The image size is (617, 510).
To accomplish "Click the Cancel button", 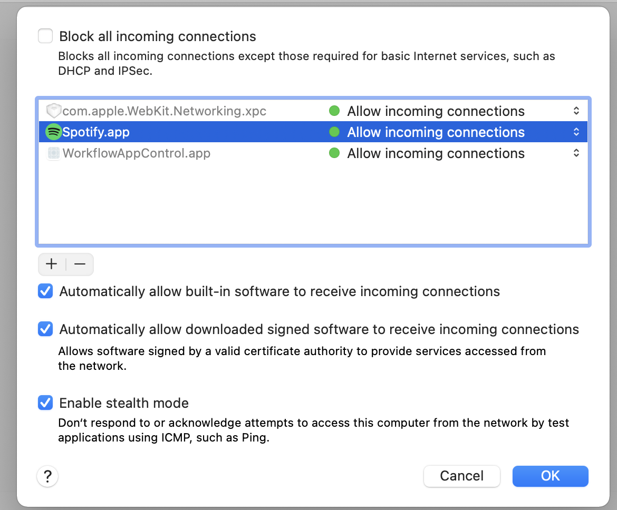I will (461, 476).
